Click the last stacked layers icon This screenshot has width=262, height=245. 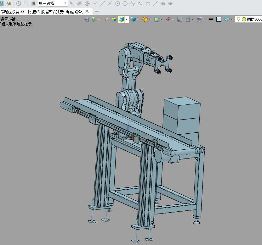pos(170,3)
